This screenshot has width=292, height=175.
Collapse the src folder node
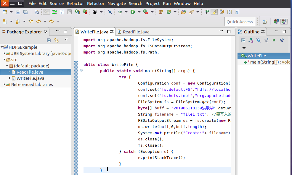[x=4, y=59]
